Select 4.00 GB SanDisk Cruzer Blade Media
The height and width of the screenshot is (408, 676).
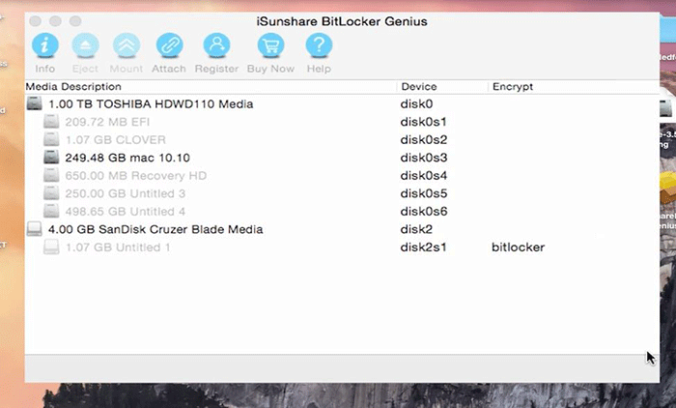(x=155, y=229)
